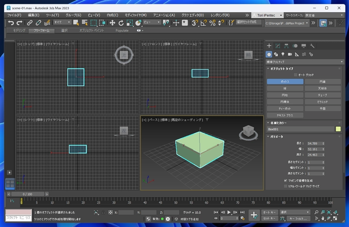Screen dimensions: 349x227
Task: Collapse the パラメータ rollout
Action: click(x=277, y=136)
